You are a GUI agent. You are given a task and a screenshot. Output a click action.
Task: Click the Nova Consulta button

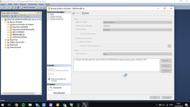[28, 7]
